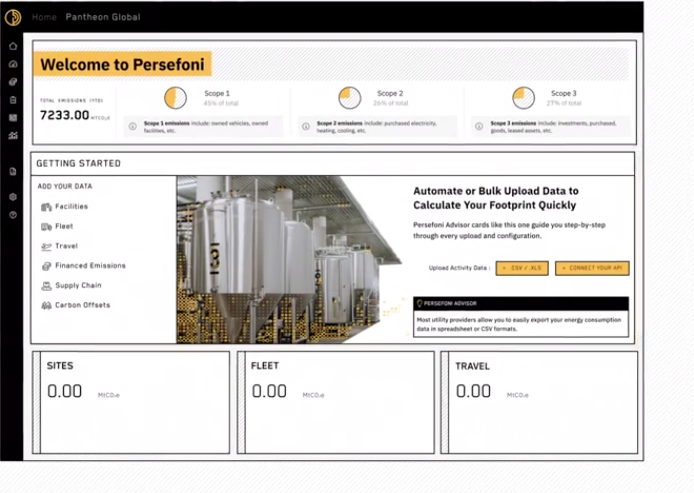Click the table grid sidebar icon
Screen dimensions: 694x493
click(13, 118)
